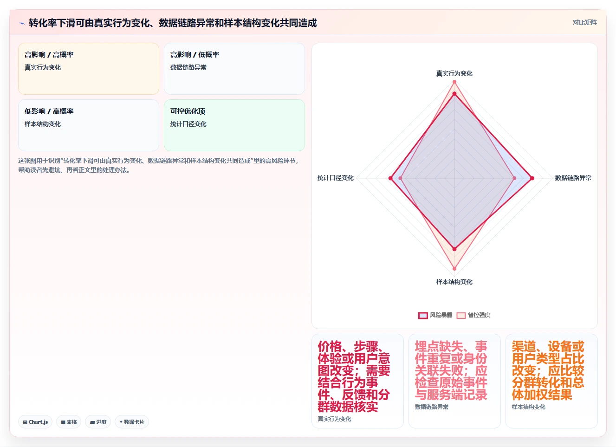Click 样本结构变化 caption under orange card
Viewport: 616px width, 447px height.
[x=529, y=407]
